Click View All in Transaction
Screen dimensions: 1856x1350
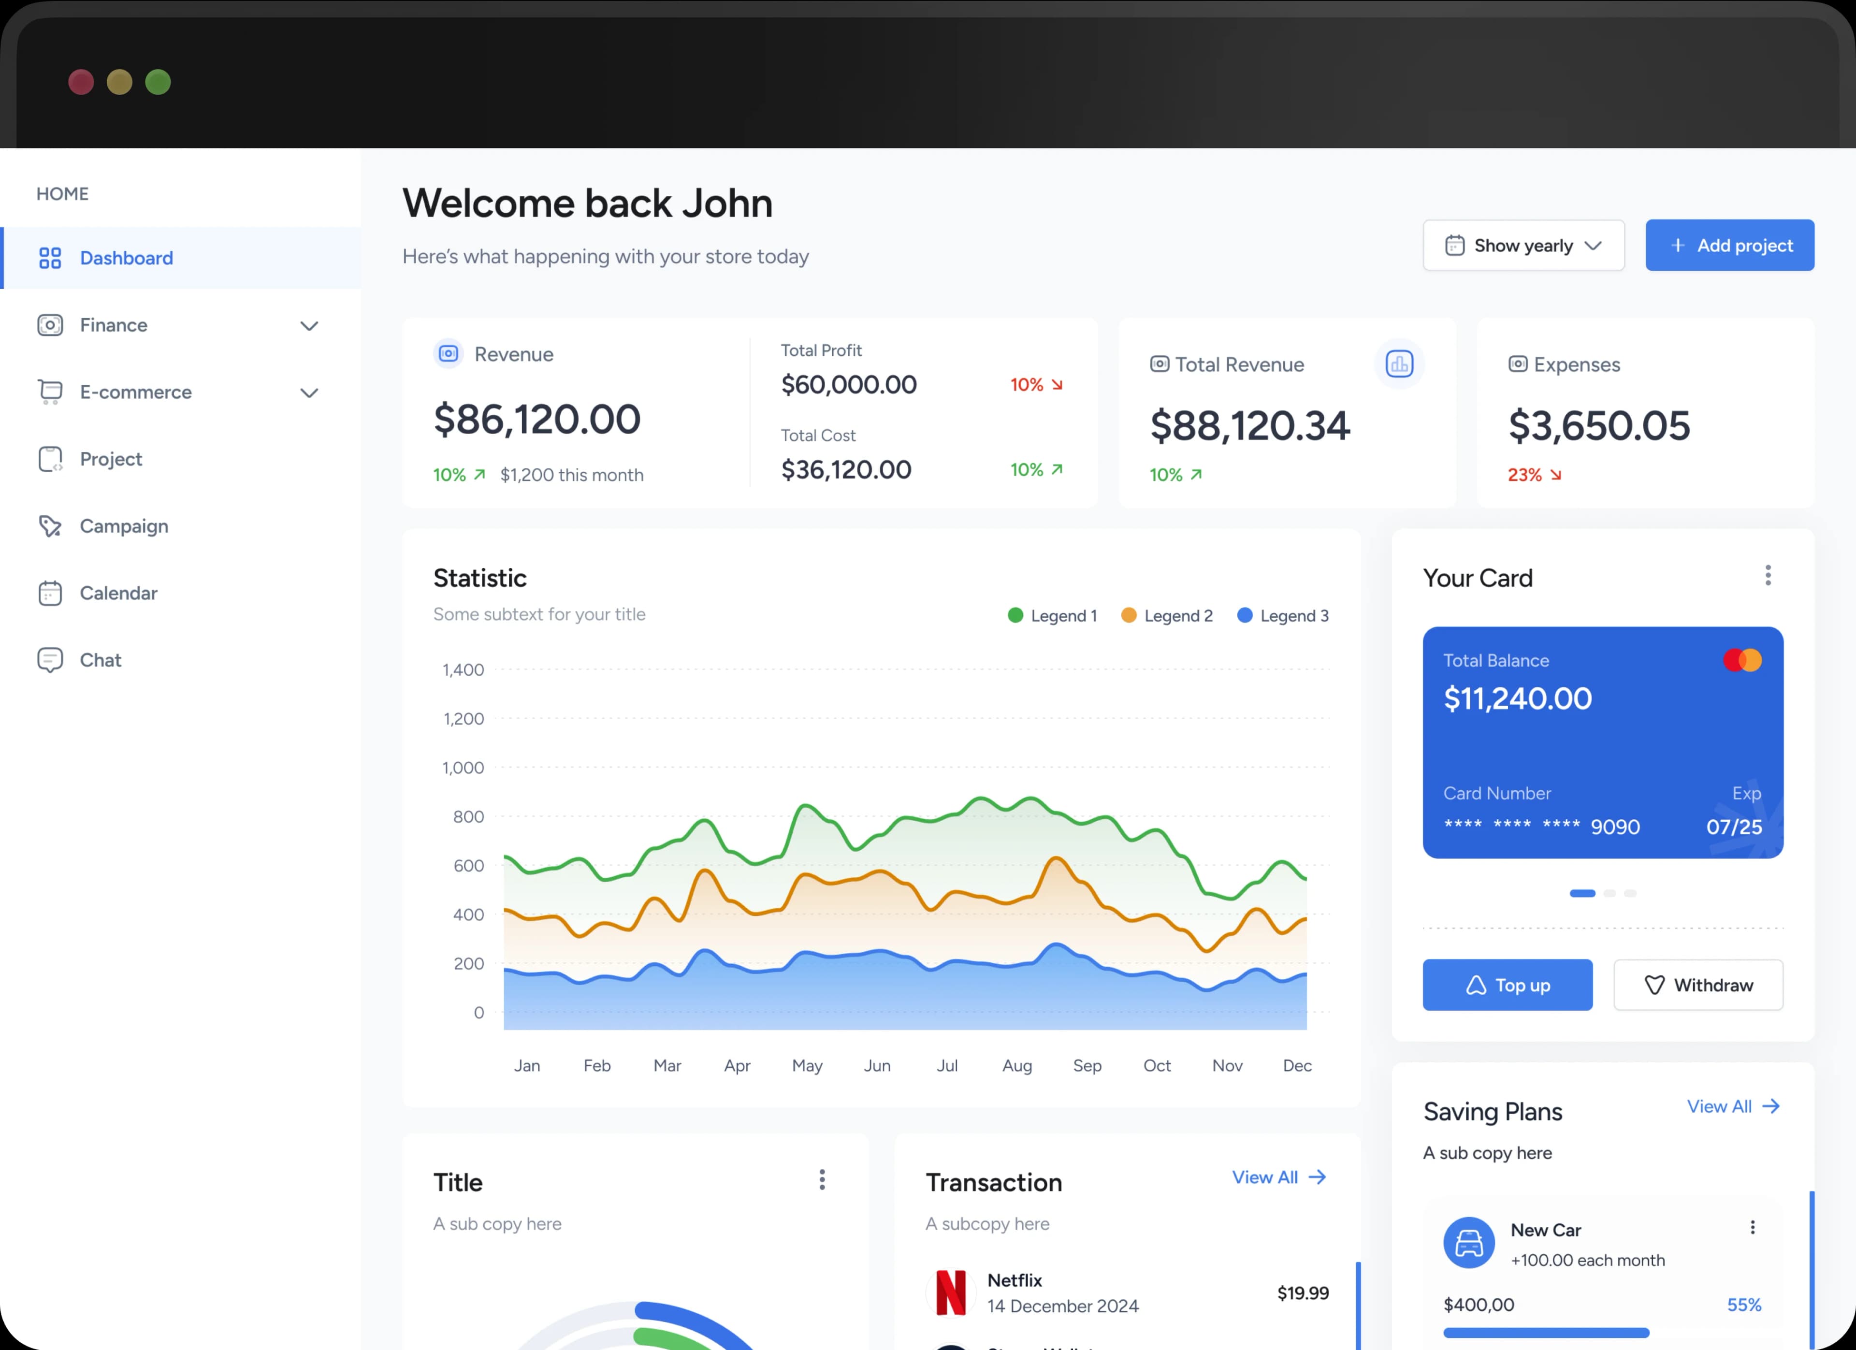1279,1177
